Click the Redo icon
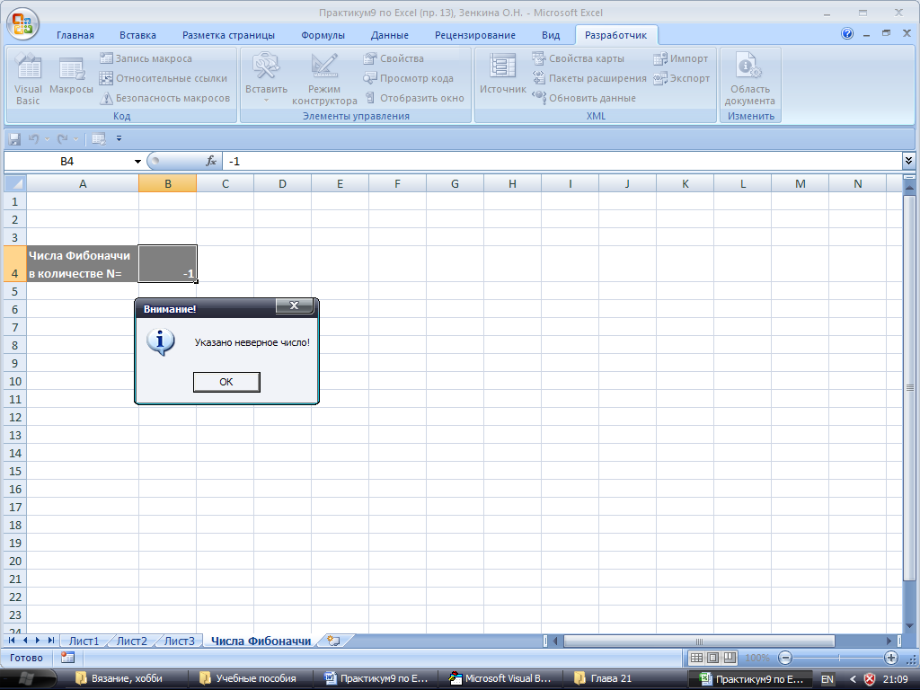The image size is (920, 690). point(62,139)
